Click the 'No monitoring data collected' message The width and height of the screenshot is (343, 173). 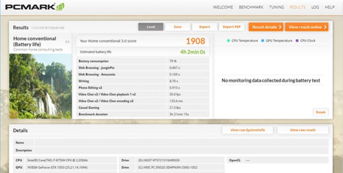(271, 81)
